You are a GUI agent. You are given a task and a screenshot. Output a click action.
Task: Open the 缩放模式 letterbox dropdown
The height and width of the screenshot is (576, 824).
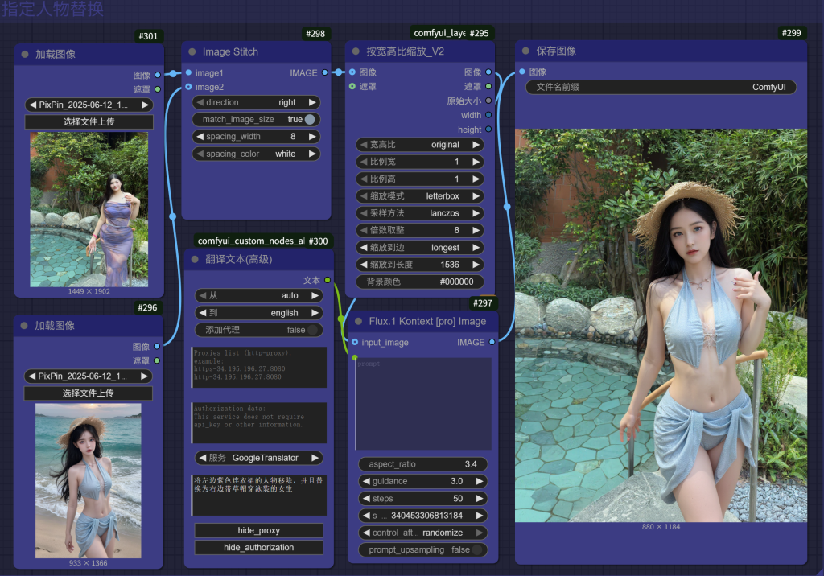419,195
